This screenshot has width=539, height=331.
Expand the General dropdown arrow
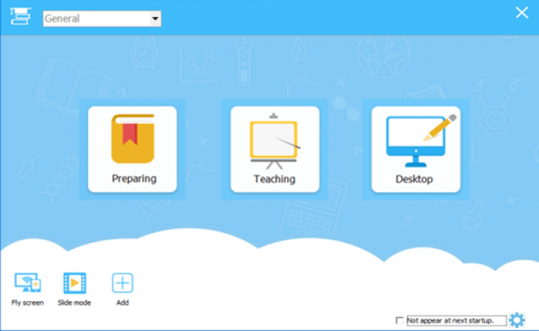tap(156, 18)
